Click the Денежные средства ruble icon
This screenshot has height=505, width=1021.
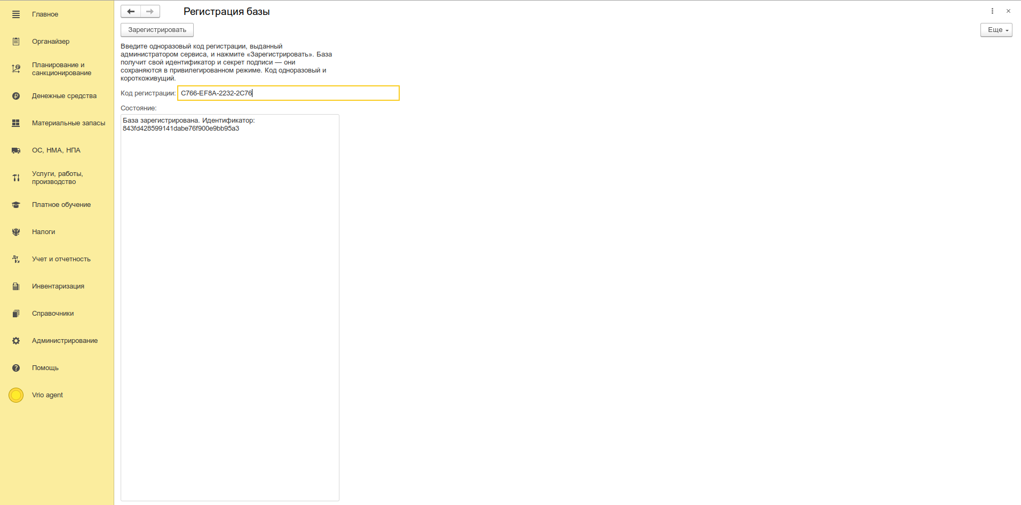(x=16, y=96)
